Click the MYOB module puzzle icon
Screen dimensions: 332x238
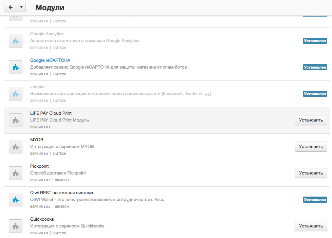click(x=16, y=147)
